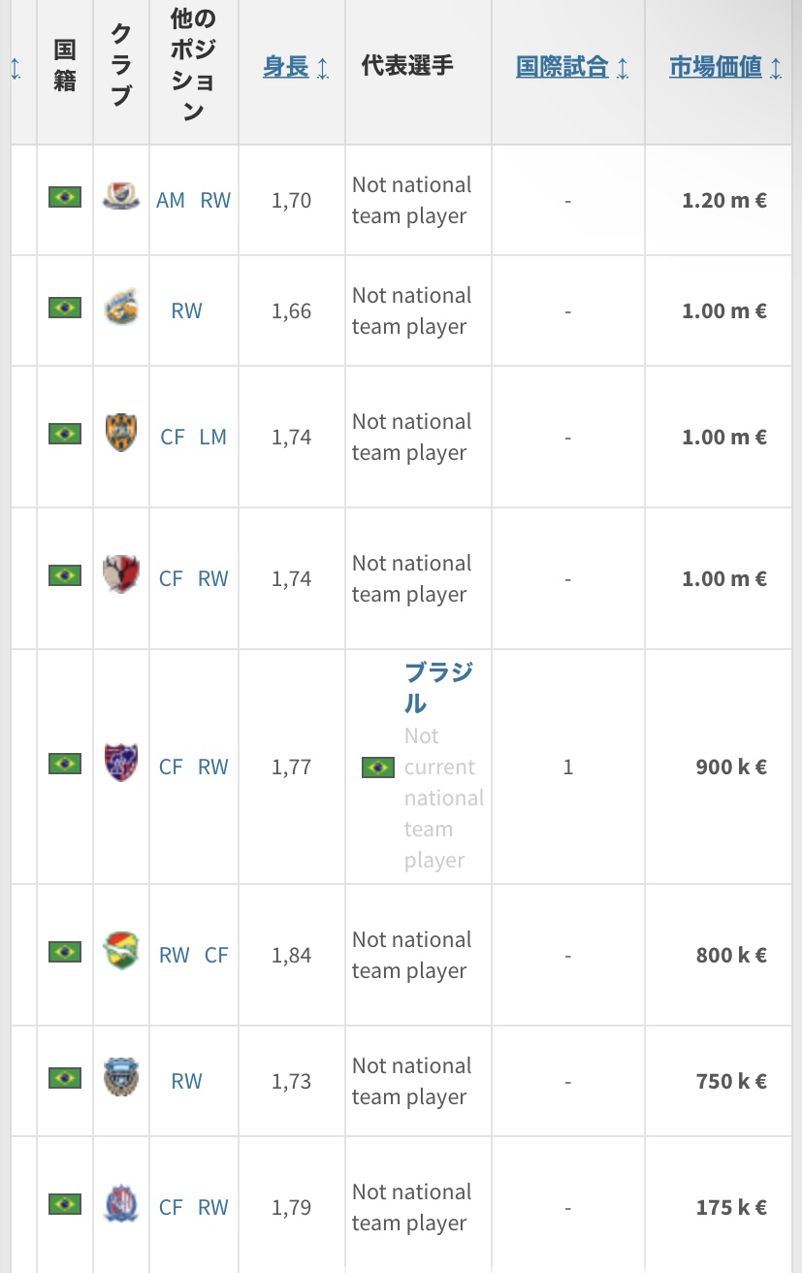
Task: Click club crest beside CF LM positions
Action: (x=121, y=433)
